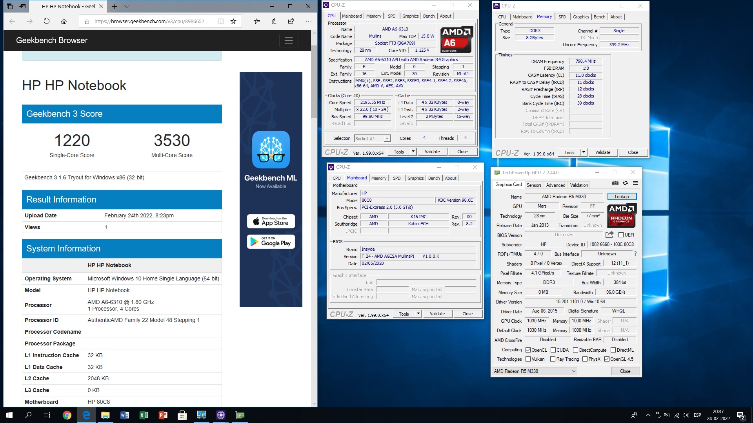
Task: Open new browser tab plus button
Action: click(x=114, y=6)
